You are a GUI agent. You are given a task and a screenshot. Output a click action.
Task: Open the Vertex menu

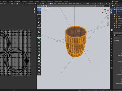70,4
